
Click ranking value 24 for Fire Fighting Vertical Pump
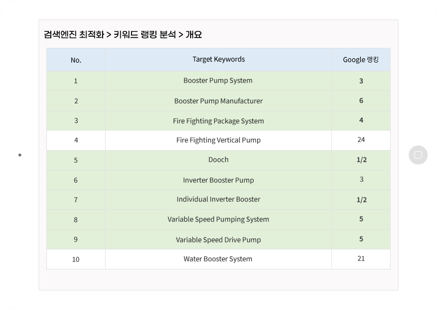tap(361, 140)
